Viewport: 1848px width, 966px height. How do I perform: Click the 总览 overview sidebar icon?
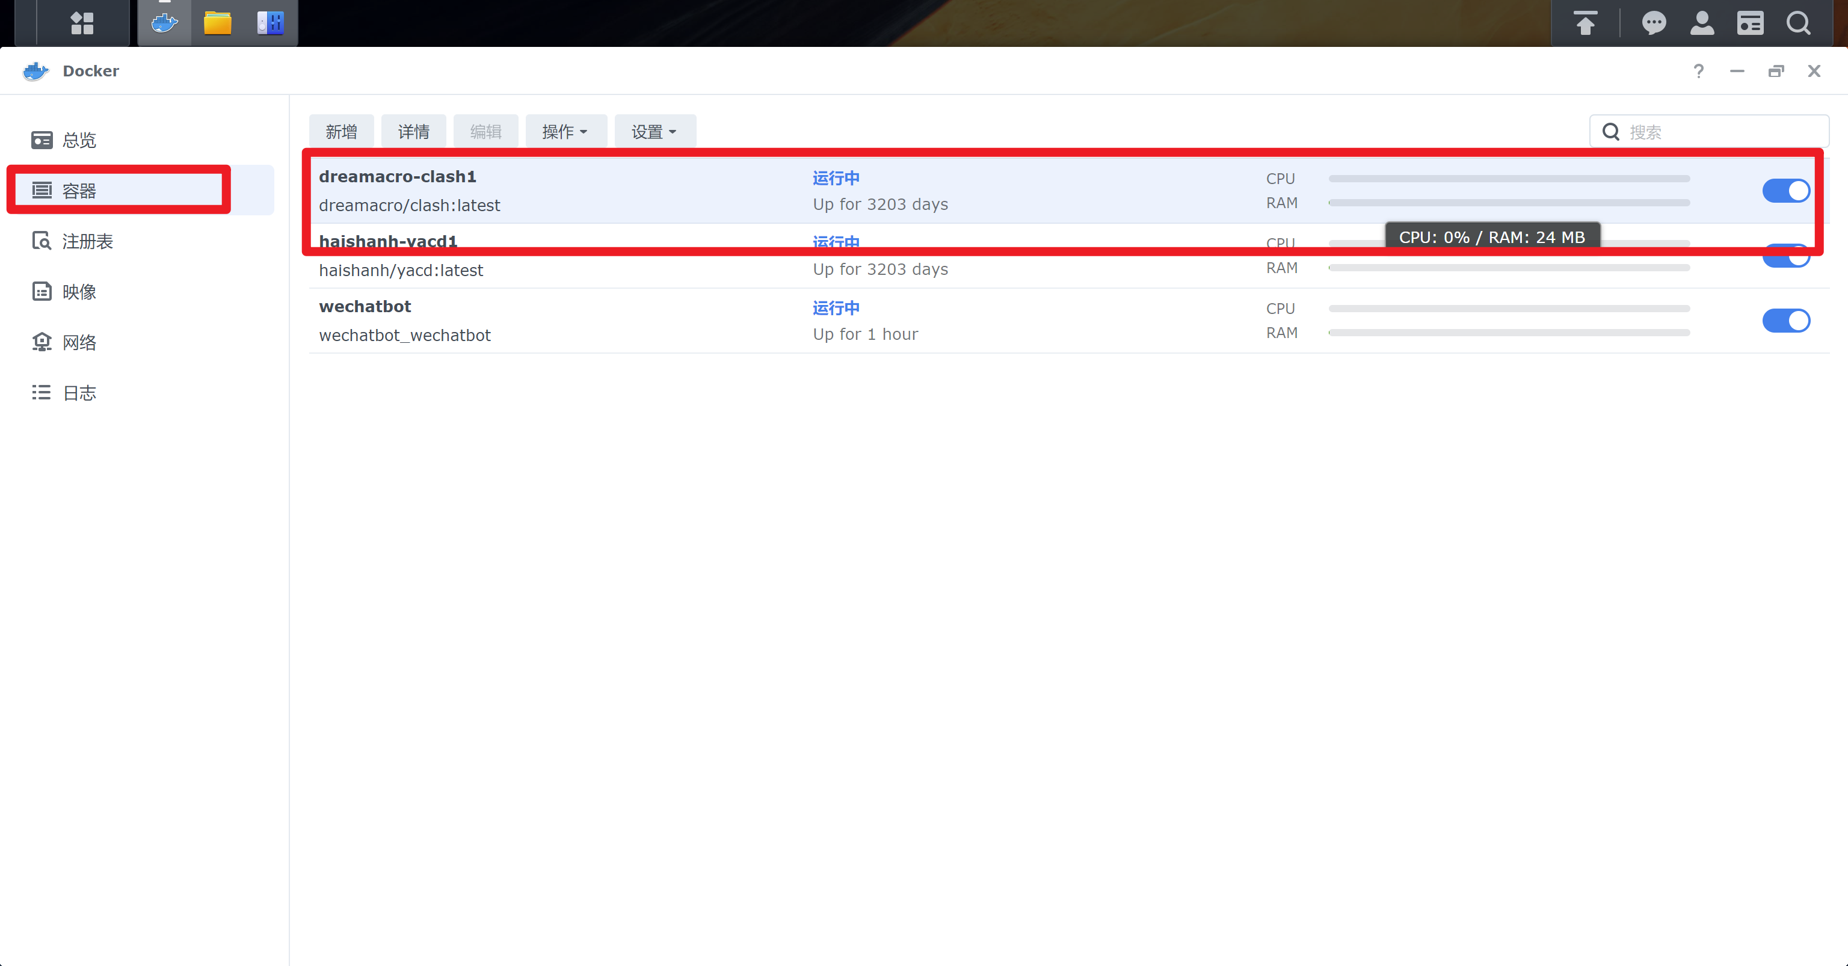(42, 140)
